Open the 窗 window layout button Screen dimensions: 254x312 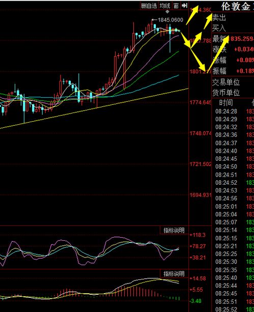[x=176, y=6]
